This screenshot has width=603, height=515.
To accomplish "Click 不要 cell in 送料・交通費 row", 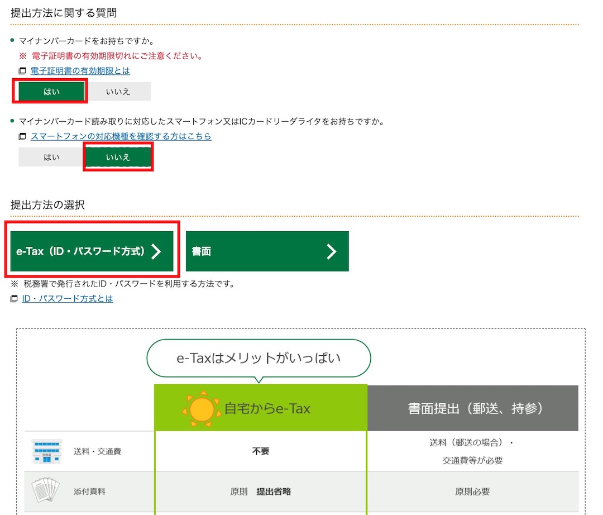I will 261,451.
